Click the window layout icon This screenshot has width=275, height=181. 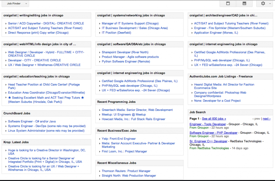pyautogui.click(x=228, y=3)
